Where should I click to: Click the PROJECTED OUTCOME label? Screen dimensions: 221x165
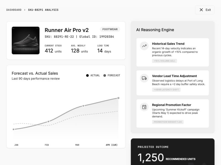tap(153, 147)
